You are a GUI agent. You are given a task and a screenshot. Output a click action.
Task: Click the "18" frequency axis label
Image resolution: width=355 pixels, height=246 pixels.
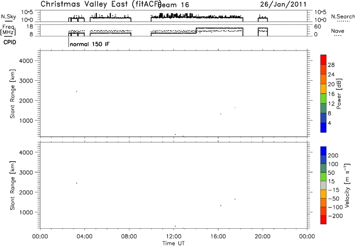[30, 27]
